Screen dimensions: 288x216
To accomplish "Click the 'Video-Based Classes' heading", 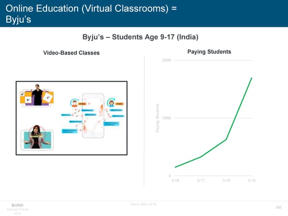I will click(71, 53).
